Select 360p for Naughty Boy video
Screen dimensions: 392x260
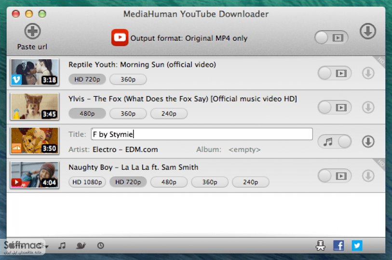click(x=209, y=182)
